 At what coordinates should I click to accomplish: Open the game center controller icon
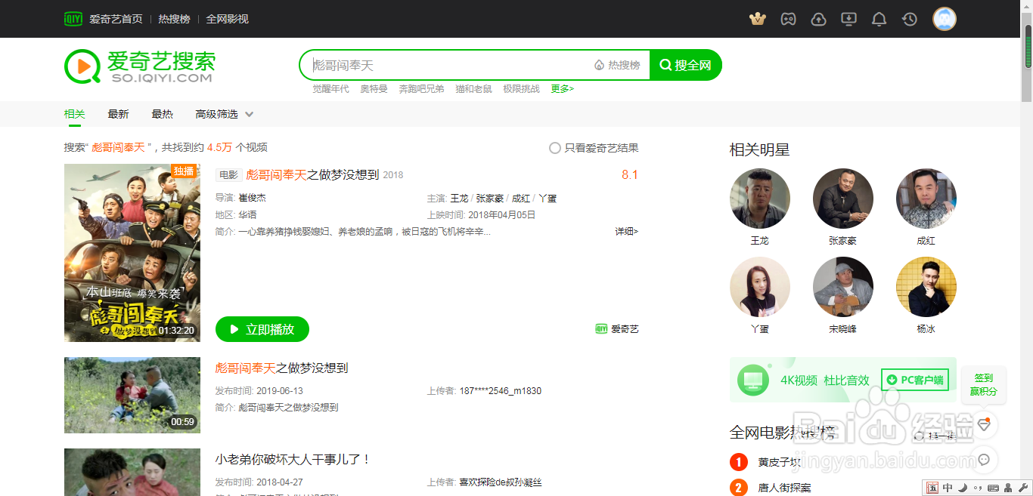(788, 18)
